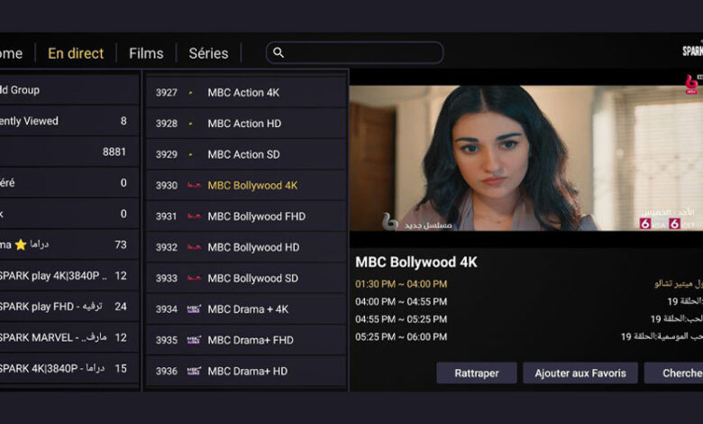Screen dimensions: 703x424
Task: Open the Séries tab
Action: [x=208, y=53]
